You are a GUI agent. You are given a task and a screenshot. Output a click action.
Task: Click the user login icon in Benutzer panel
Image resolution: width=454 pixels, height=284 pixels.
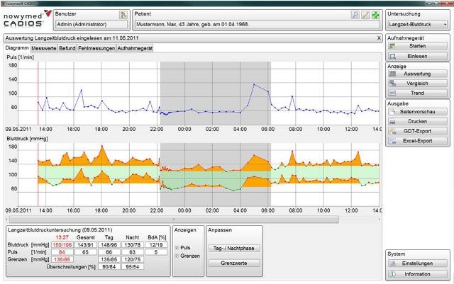click(123, 15)
